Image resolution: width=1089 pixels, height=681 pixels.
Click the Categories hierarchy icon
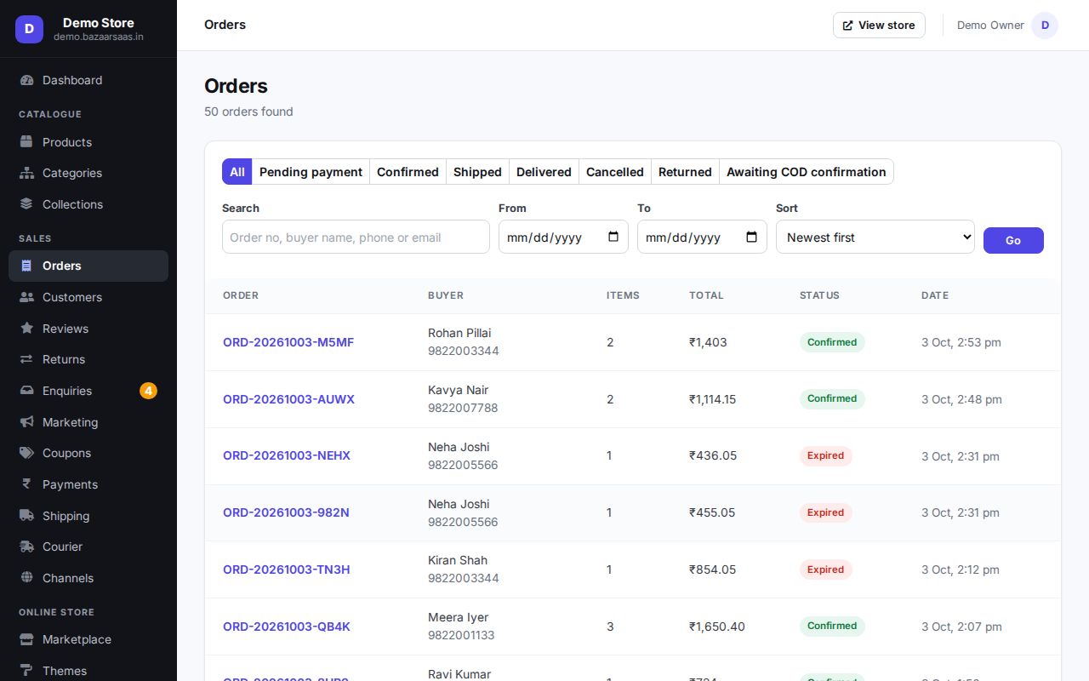(26, 173)
